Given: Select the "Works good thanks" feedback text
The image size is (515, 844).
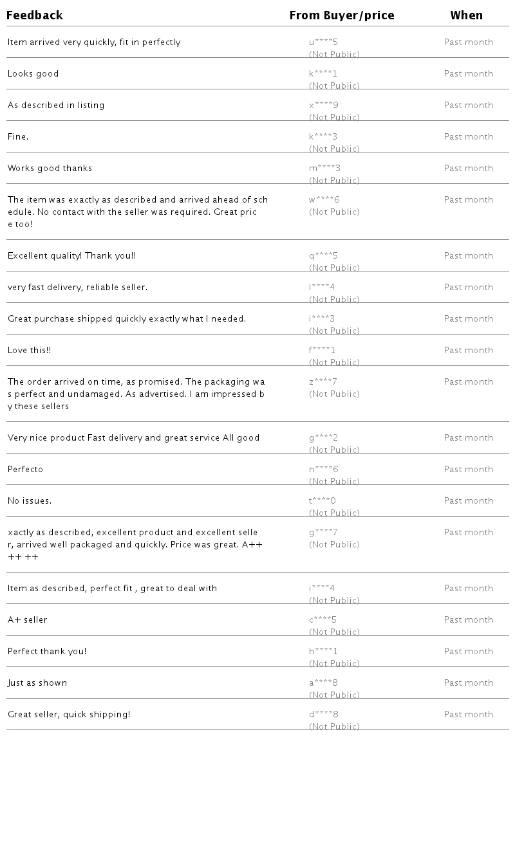Looking at the screenshot, I should click(50, 169).
